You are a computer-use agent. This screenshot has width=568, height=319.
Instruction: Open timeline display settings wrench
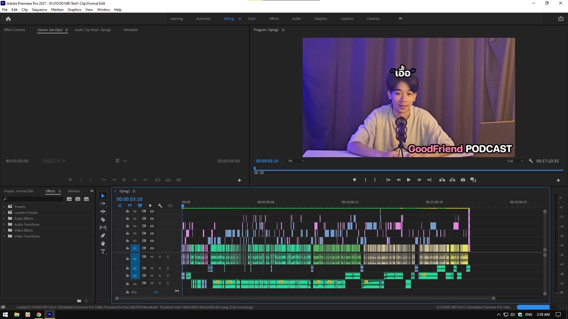coord(160,206)
